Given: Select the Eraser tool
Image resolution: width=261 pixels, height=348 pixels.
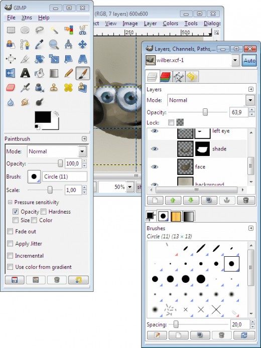Looking at the screenshot, I should pos(11,88).
